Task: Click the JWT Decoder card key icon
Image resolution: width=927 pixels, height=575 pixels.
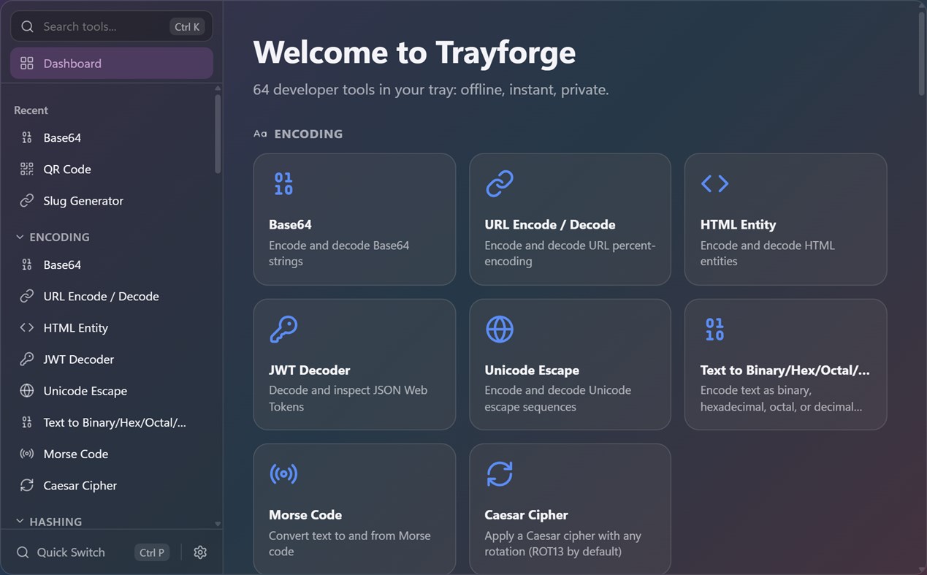Action: [283, 329]
